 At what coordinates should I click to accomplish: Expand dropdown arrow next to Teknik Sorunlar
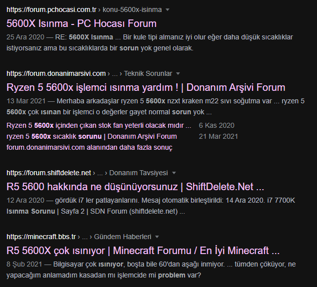(x=178, y=74)
